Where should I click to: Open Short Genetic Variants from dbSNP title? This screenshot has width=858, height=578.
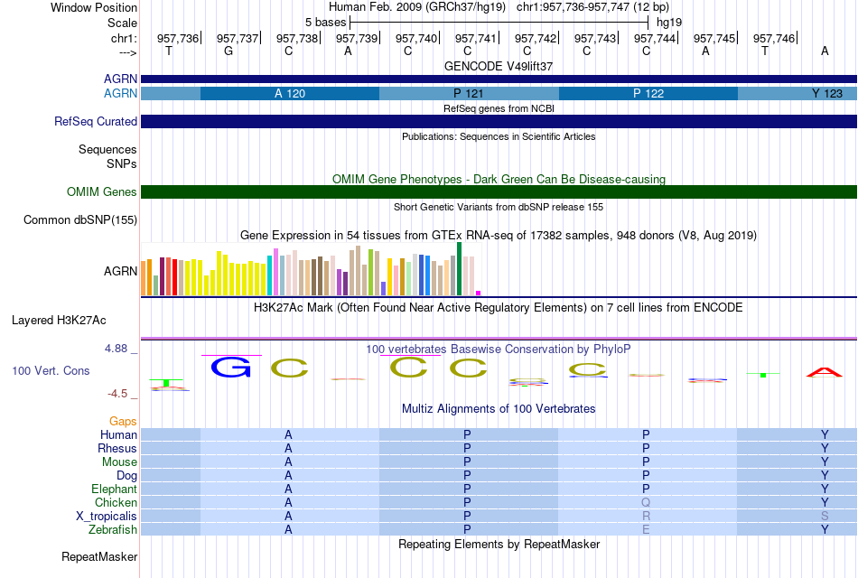pyautogui.click(x=499, y=207)
